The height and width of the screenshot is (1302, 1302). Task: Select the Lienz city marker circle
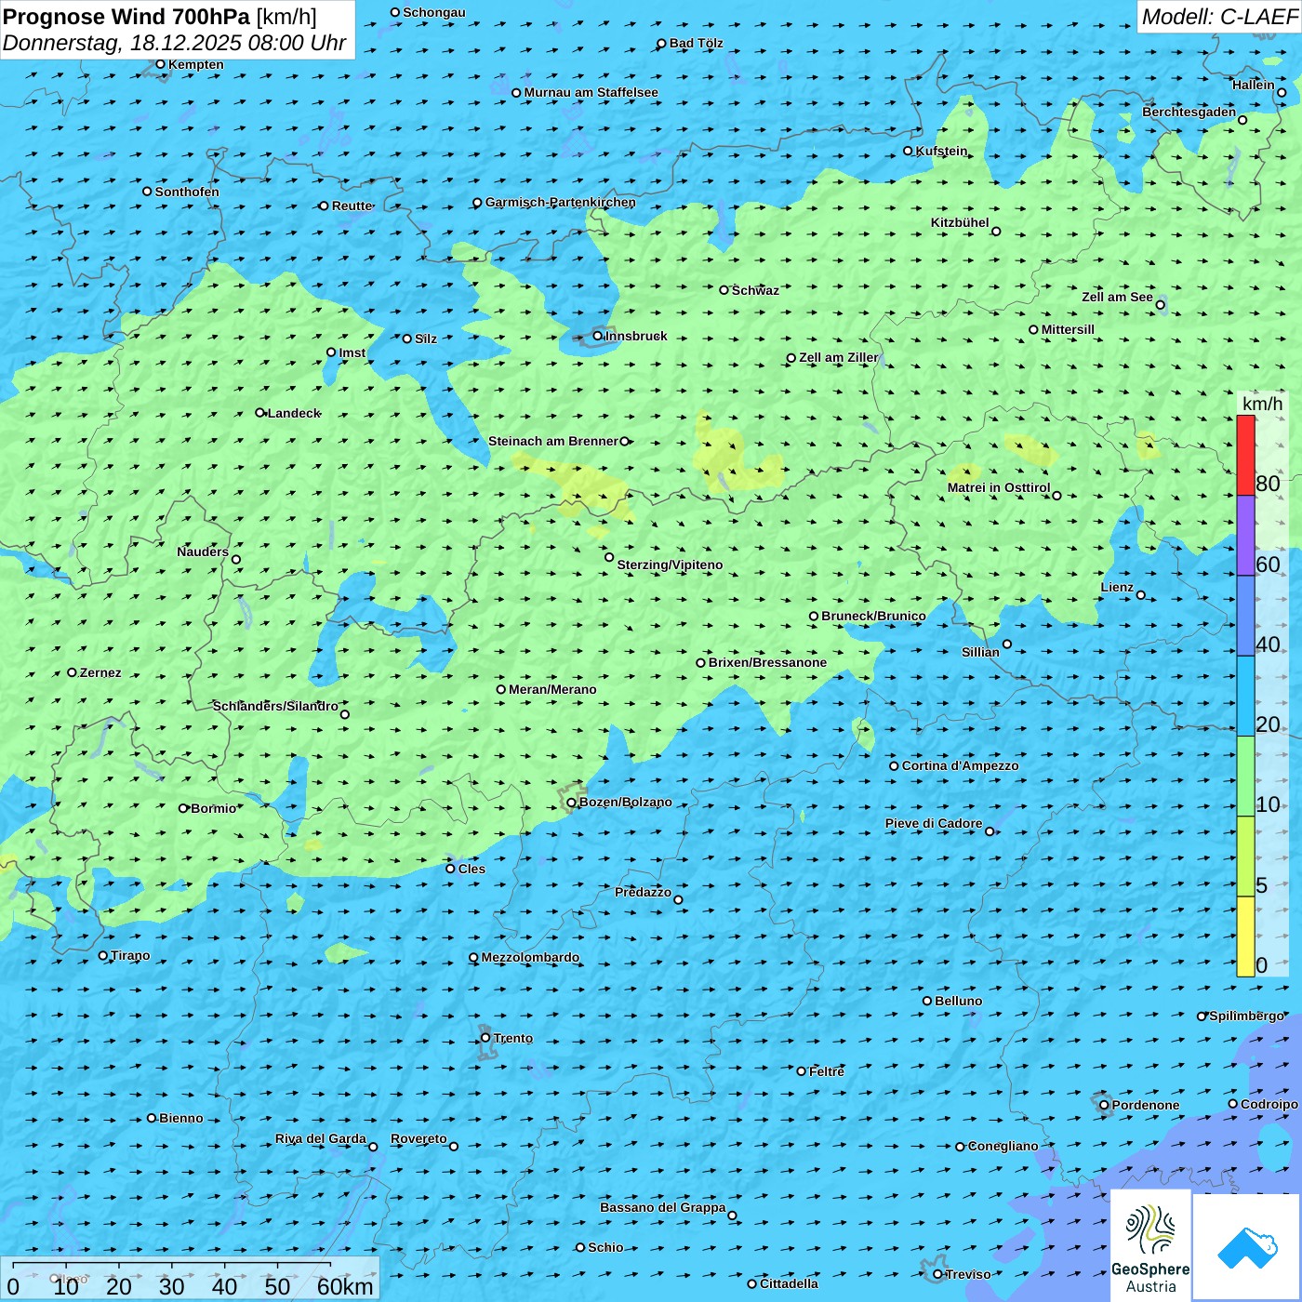click(x=1141, y=595)
